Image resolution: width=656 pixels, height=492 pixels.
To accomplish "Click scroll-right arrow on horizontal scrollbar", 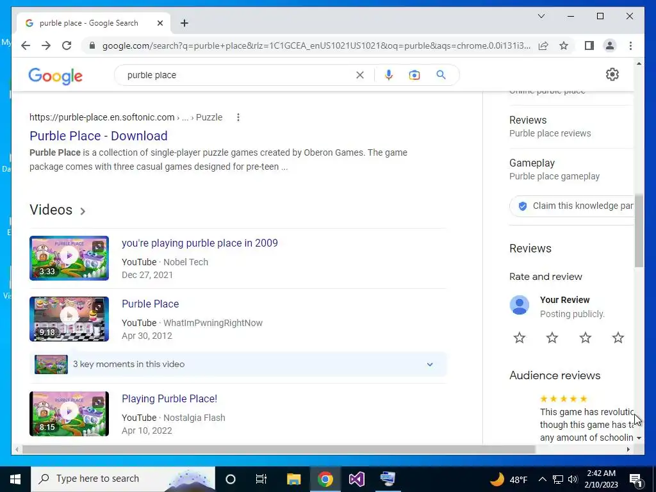I will 628,449.
